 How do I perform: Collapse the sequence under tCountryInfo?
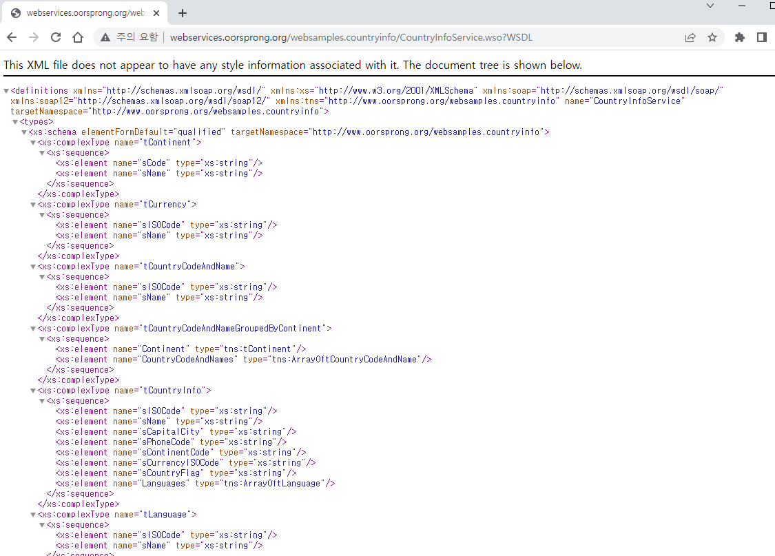42,401
